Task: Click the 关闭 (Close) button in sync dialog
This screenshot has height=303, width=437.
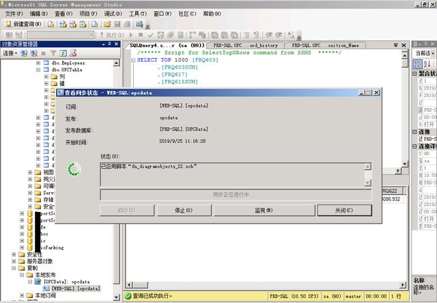Action: tap(344, 210)
